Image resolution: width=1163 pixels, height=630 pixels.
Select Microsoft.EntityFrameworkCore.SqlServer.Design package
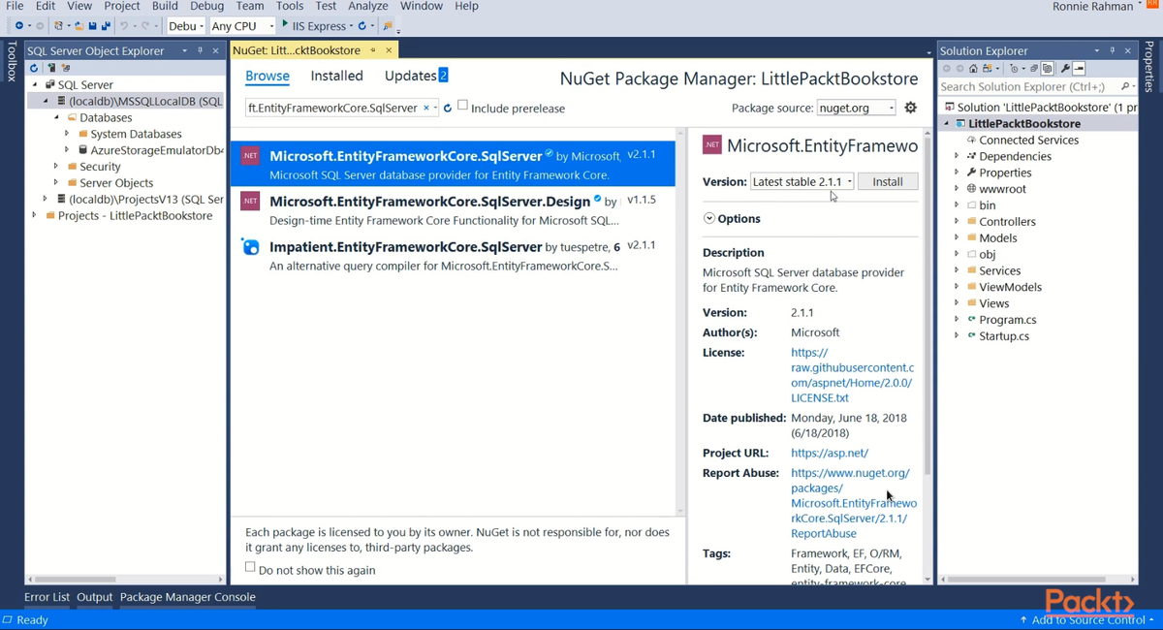pos(453,210)
